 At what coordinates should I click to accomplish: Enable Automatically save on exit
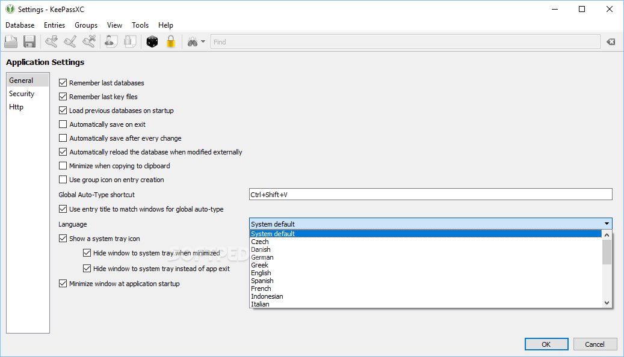point(63,124)
